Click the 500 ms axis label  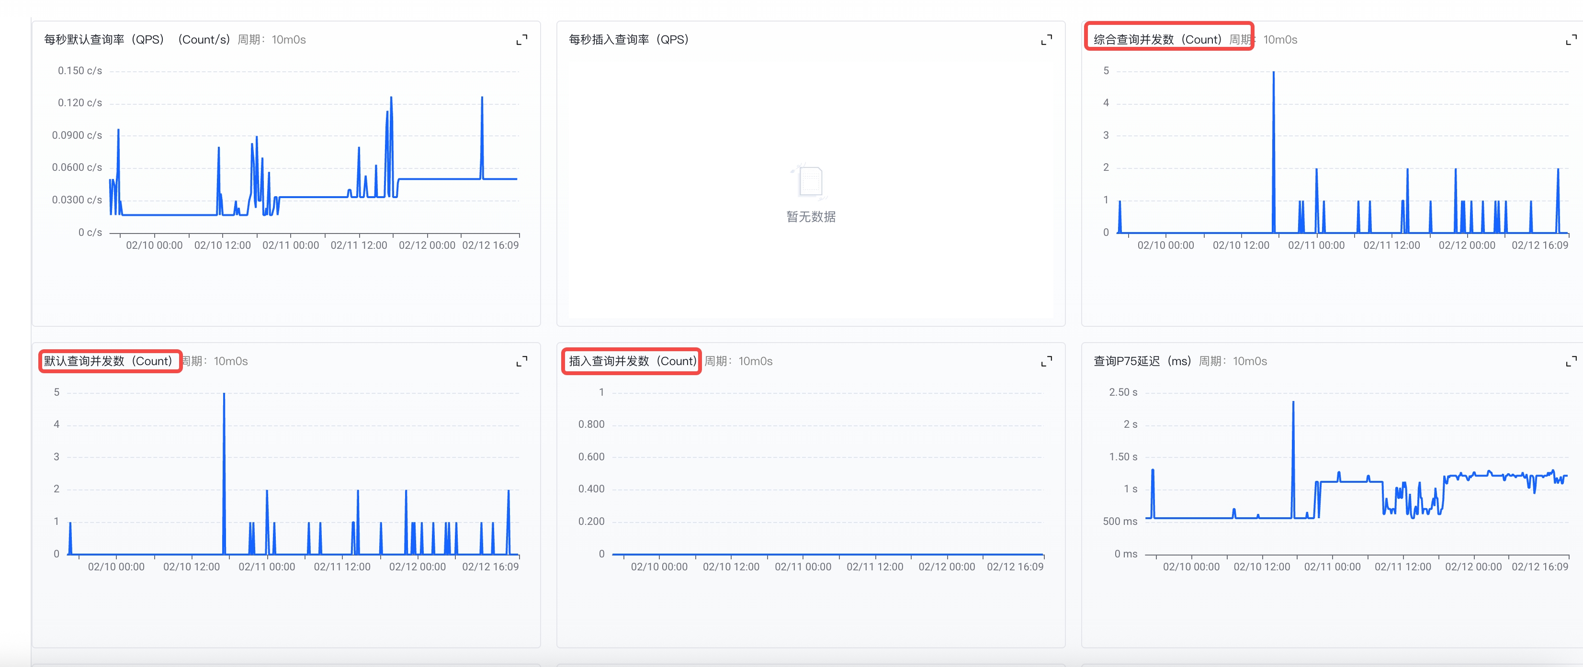(x=1119, y=522)
